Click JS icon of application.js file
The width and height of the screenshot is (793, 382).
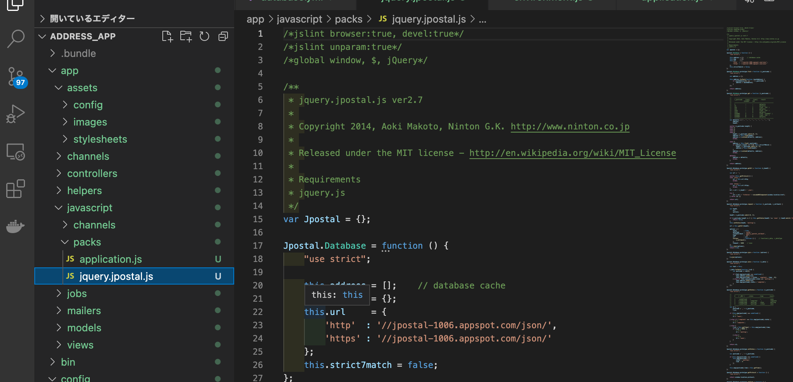(70, 259)
